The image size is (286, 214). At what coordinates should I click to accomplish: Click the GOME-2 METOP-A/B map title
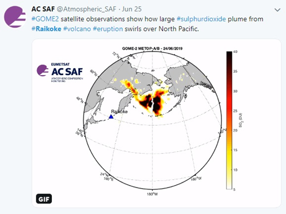152,49
